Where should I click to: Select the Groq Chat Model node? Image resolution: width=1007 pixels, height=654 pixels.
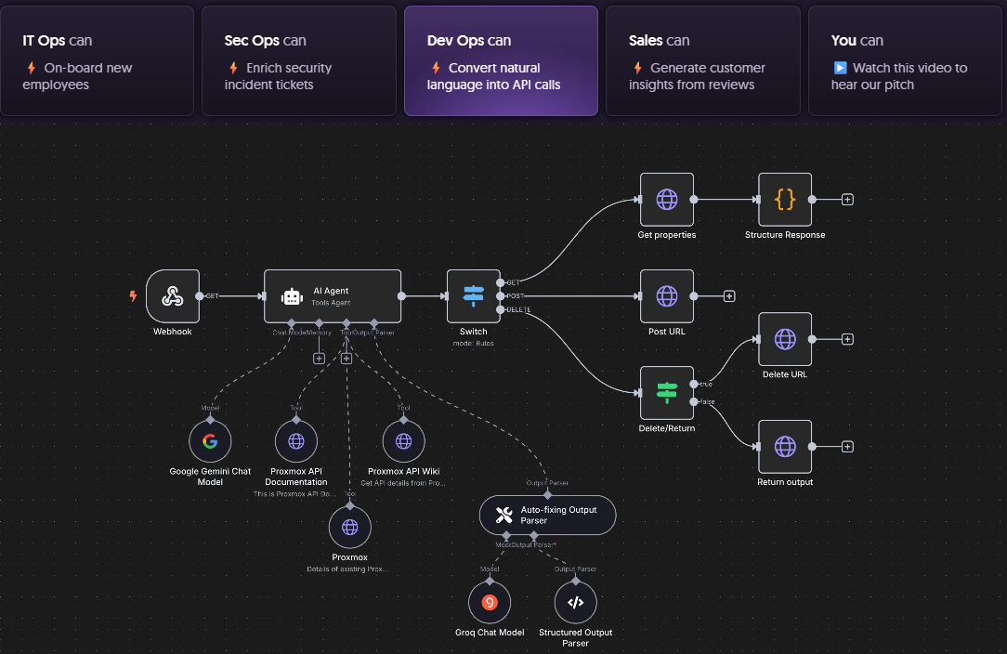click(490, 603)
